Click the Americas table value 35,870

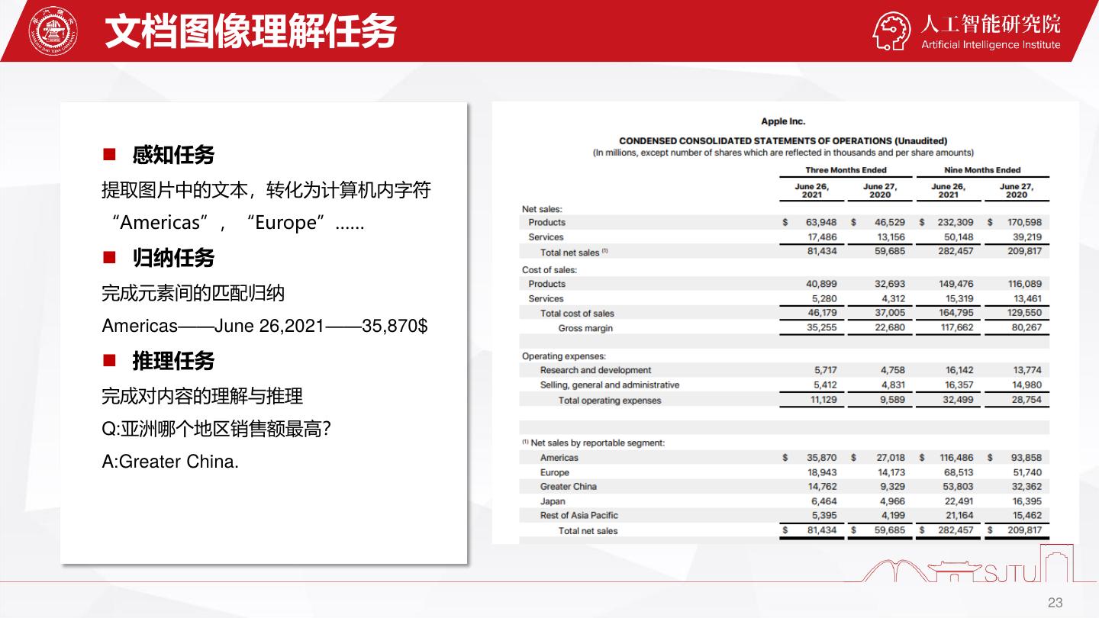click(x=821, y=458)
